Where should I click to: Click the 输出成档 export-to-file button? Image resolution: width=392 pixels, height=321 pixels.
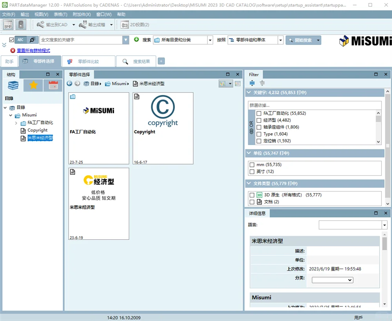[x=92, y=25]
